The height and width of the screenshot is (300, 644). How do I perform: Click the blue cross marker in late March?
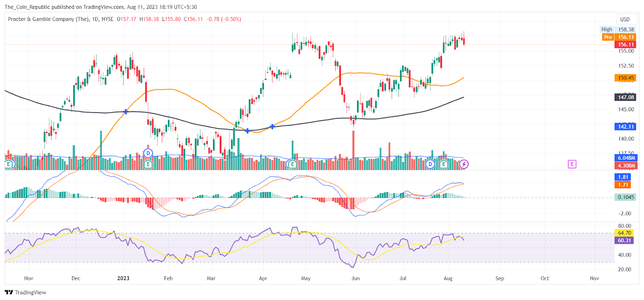coord(248,131)
